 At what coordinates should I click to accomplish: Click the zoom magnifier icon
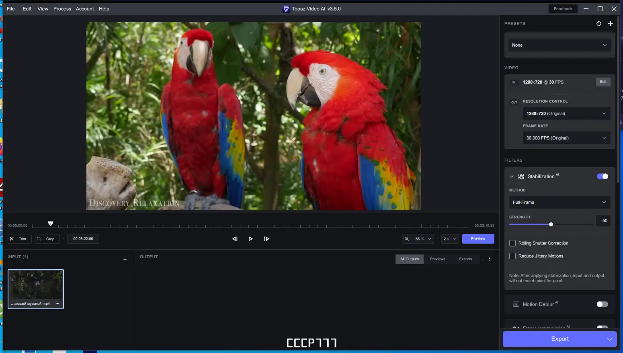pyautogui.click(x=407, y=238)
